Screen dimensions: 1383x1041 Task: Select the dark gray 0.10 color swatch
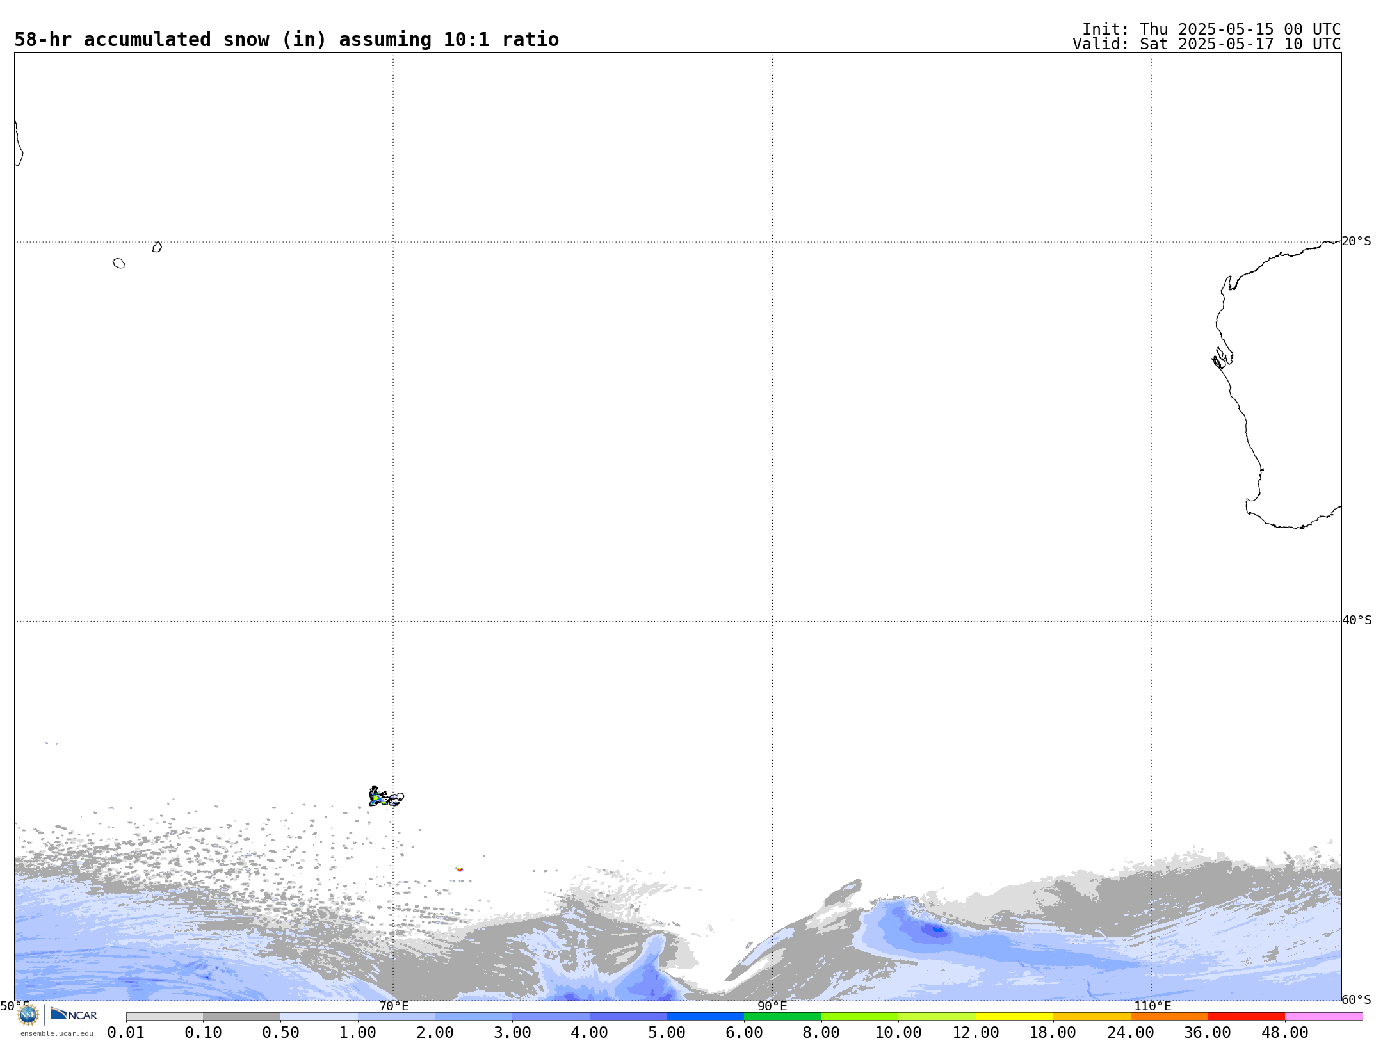(x=241, y=1017)
